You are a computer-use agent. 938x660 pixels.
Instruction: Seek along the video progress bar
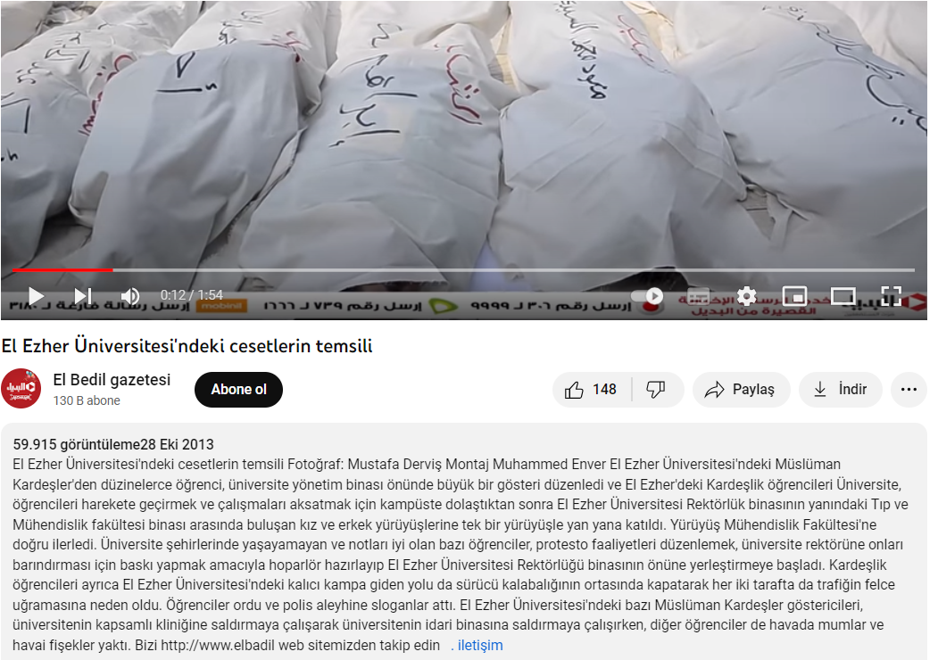point(463,270)
